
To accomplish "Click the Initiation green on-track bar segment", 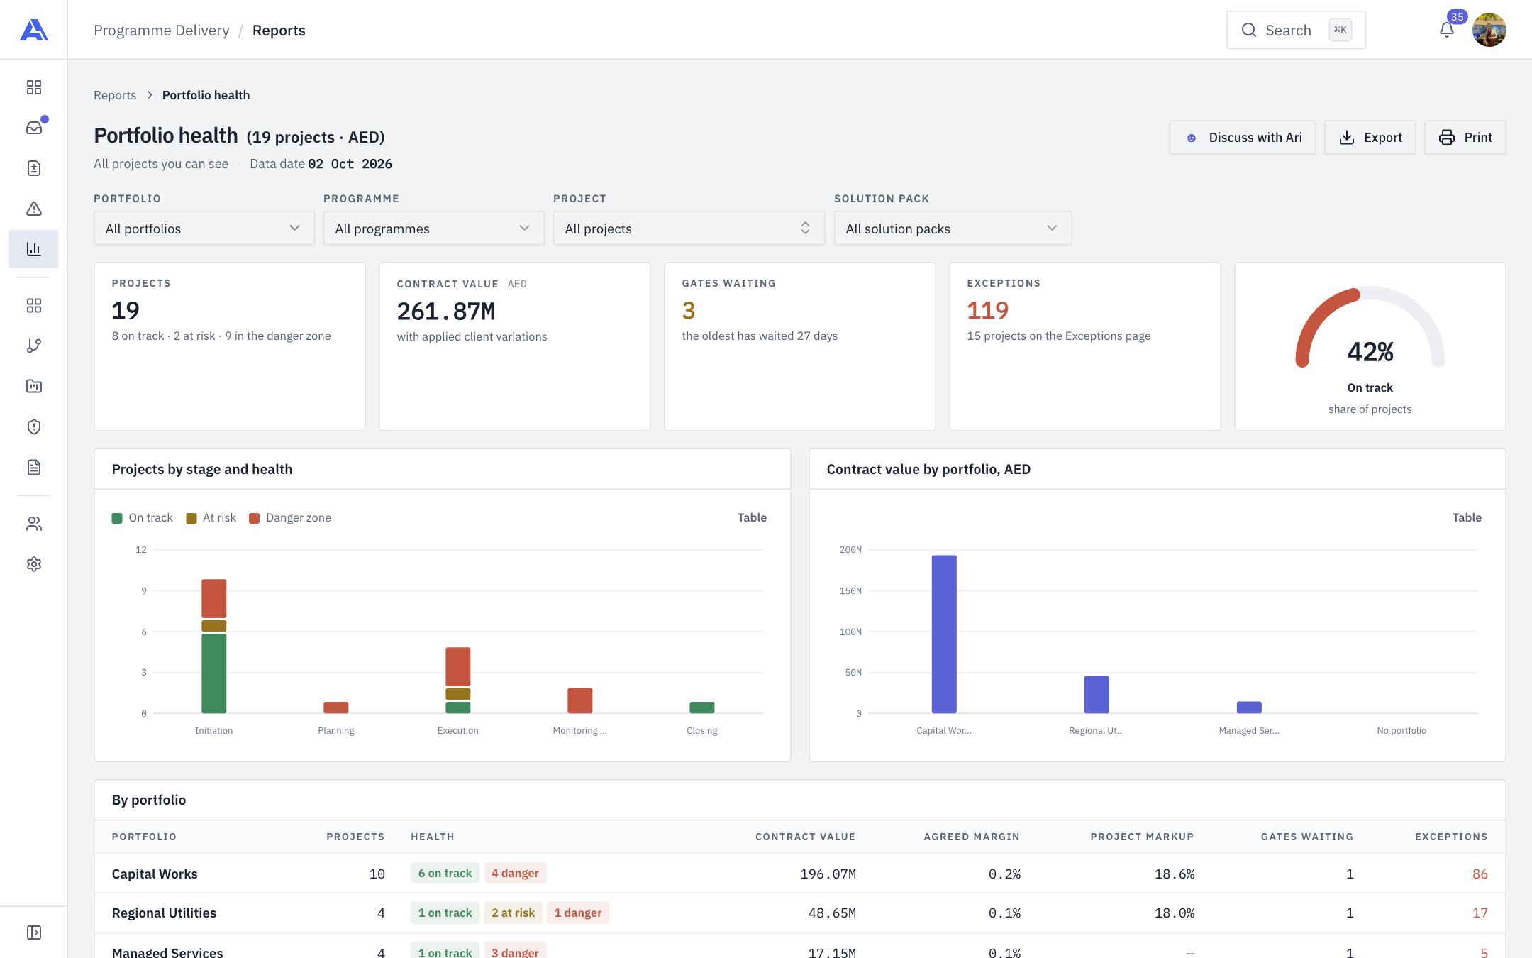I will [213, 673].
